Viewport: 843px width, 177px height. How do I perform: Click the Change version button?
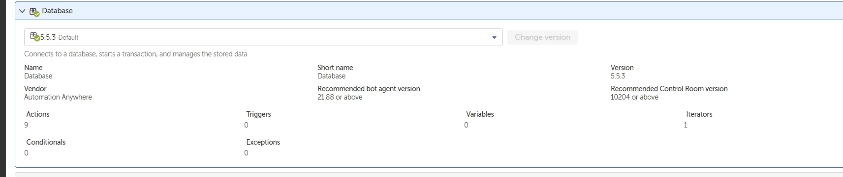pos(542,37)
